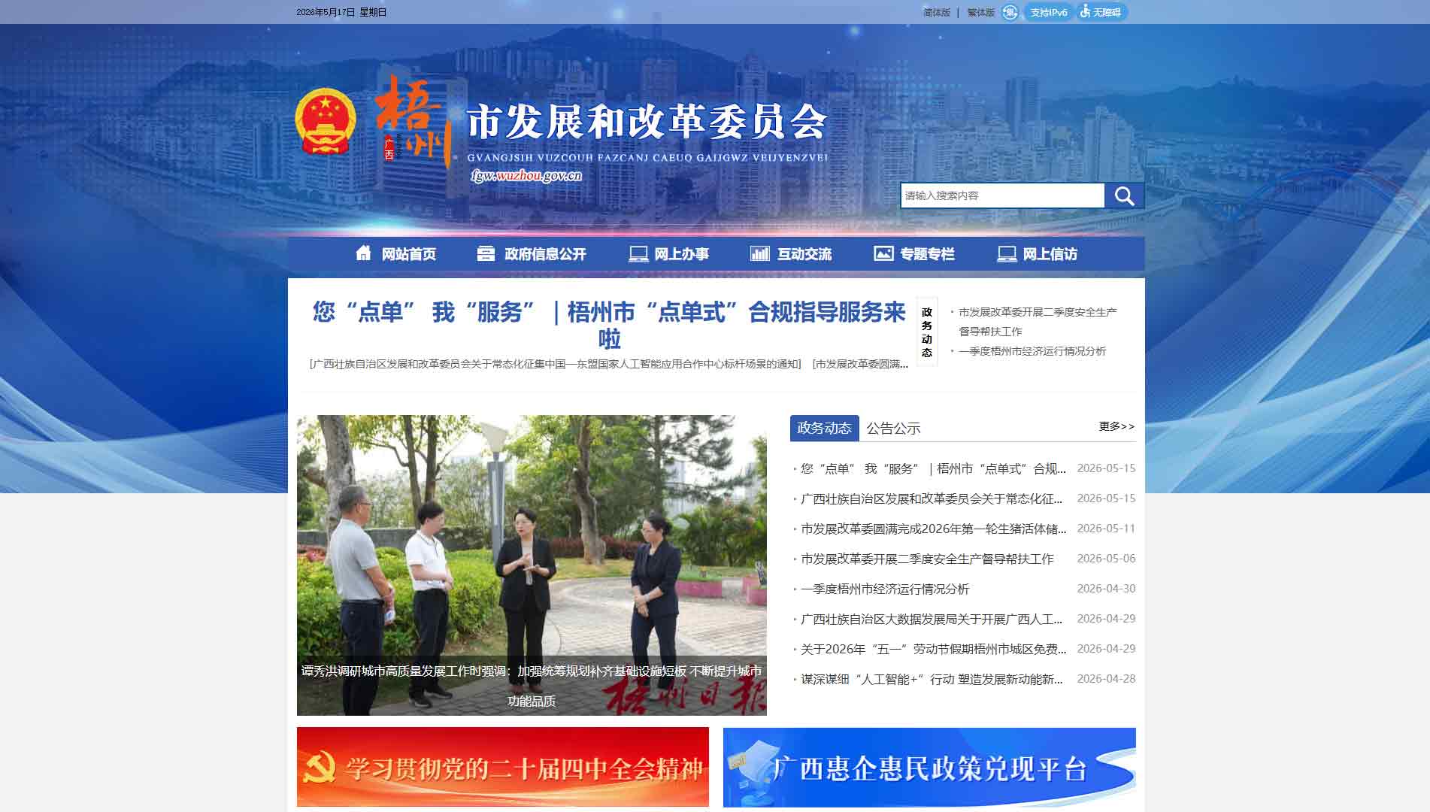Click date 2026-05-11 in news list
The width and height of the screenshot is (1430, 812).
tap(1106, 529)
